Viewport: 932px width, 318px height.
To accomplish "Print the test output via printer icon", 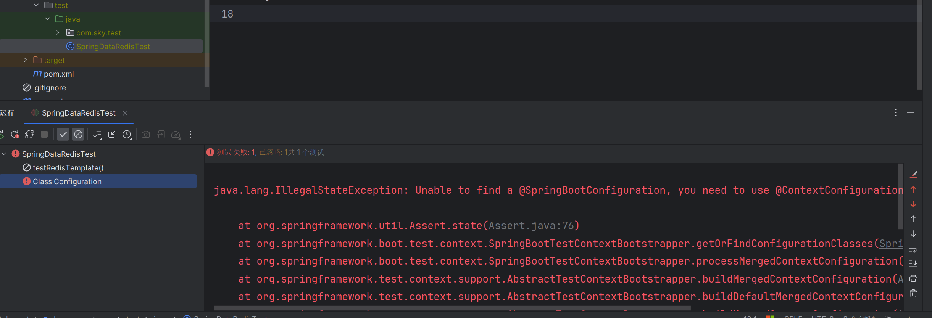I will tap(913, 278).
